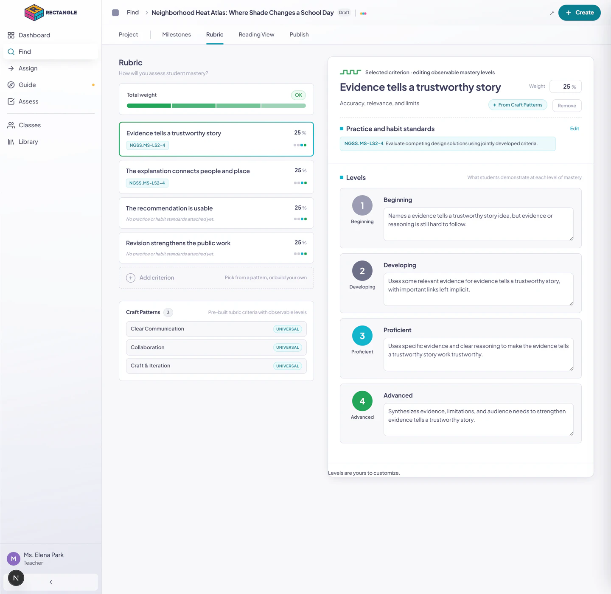Add the Craft & Iteration pattern
This screenshot has height=594, width=611.
coord(216,366)
